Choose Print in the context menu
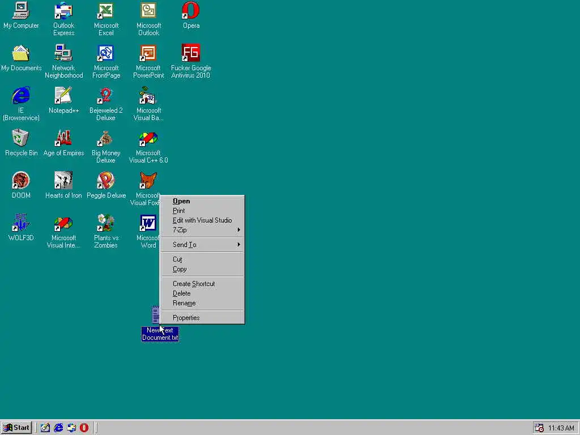 (x=202, y=211)
